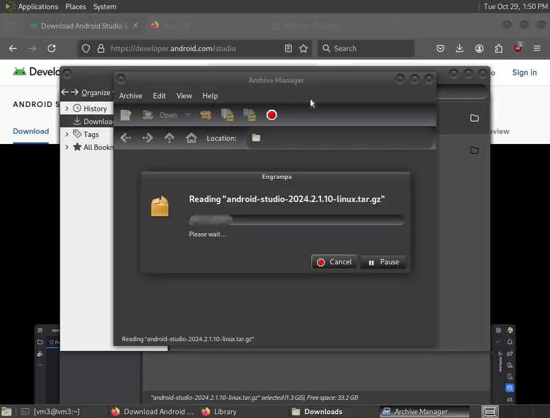Click the Add folder toolbar icon

tap(249, 115)
